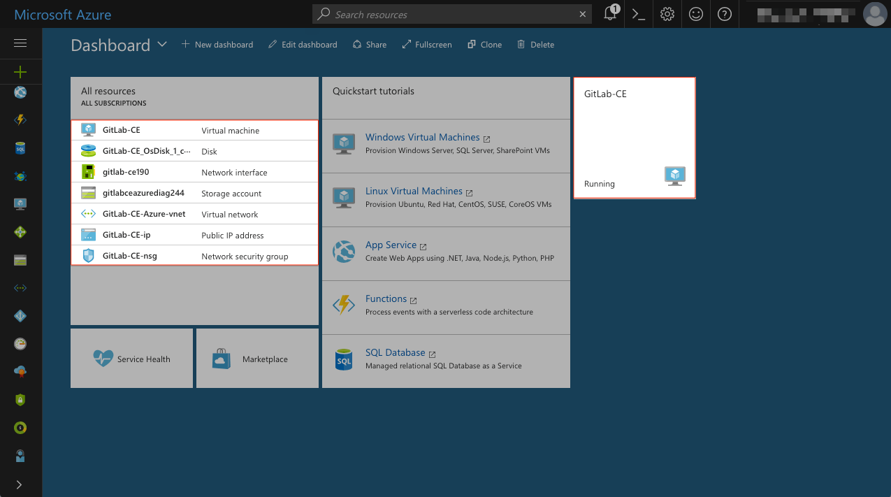Select the SQL Databases icon in the sidebar
891x497 pixels.
coord(20,148)
